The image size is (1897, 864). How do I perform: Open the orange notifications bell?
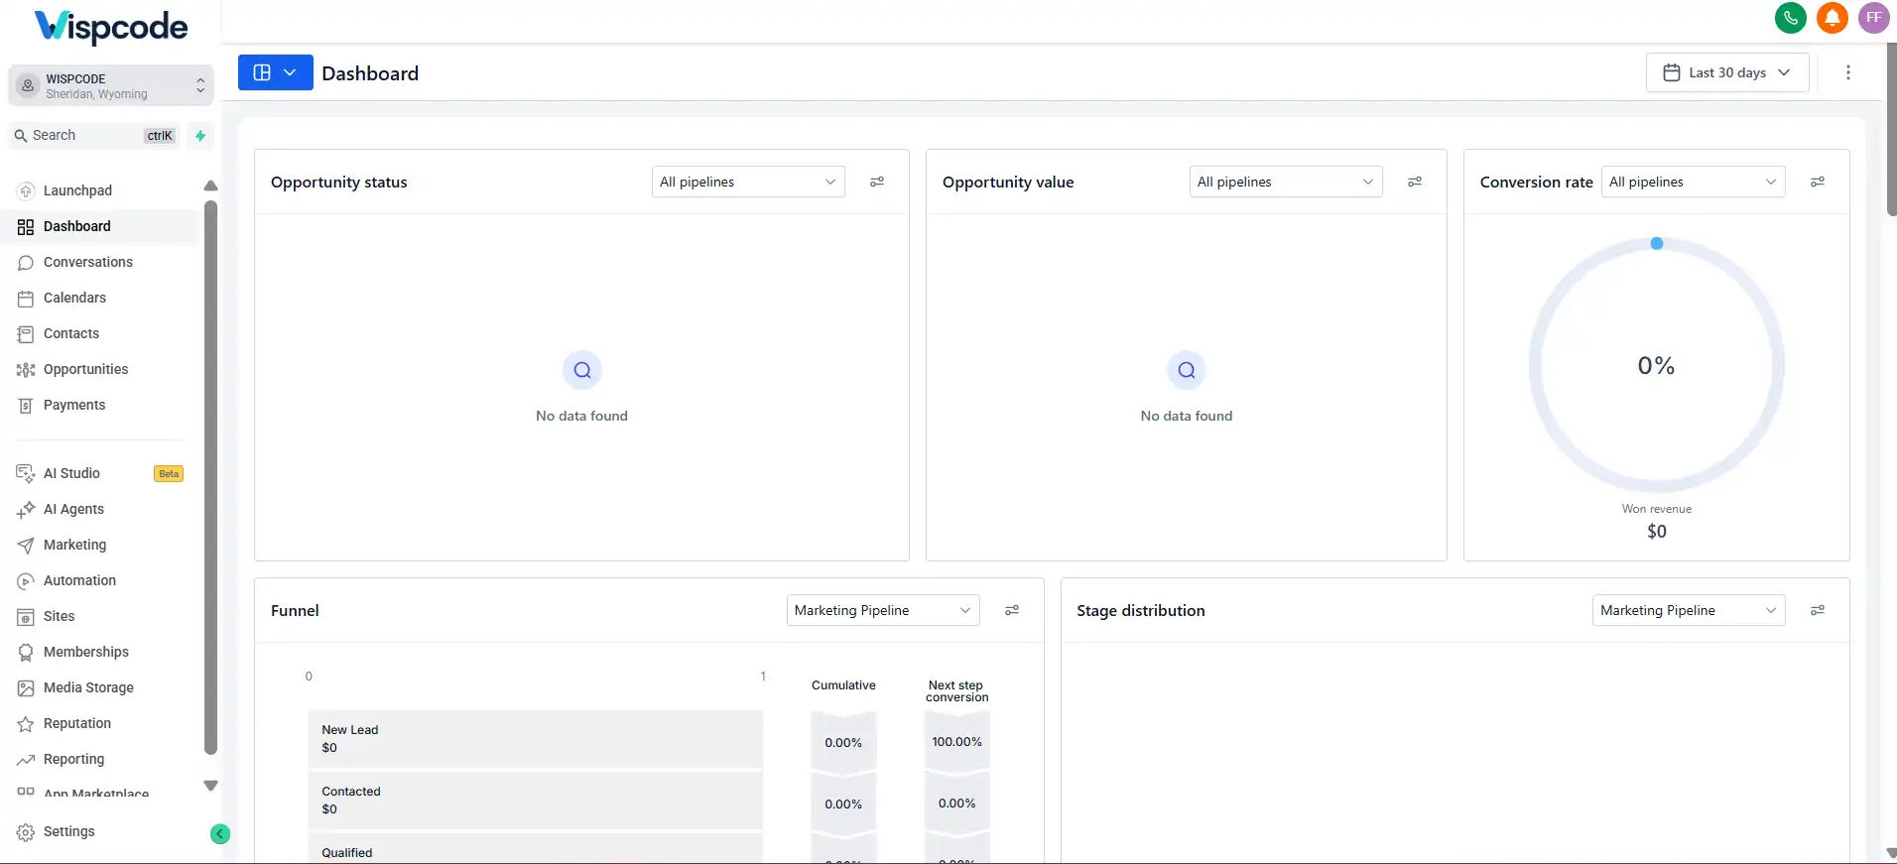coord(1833,18)
